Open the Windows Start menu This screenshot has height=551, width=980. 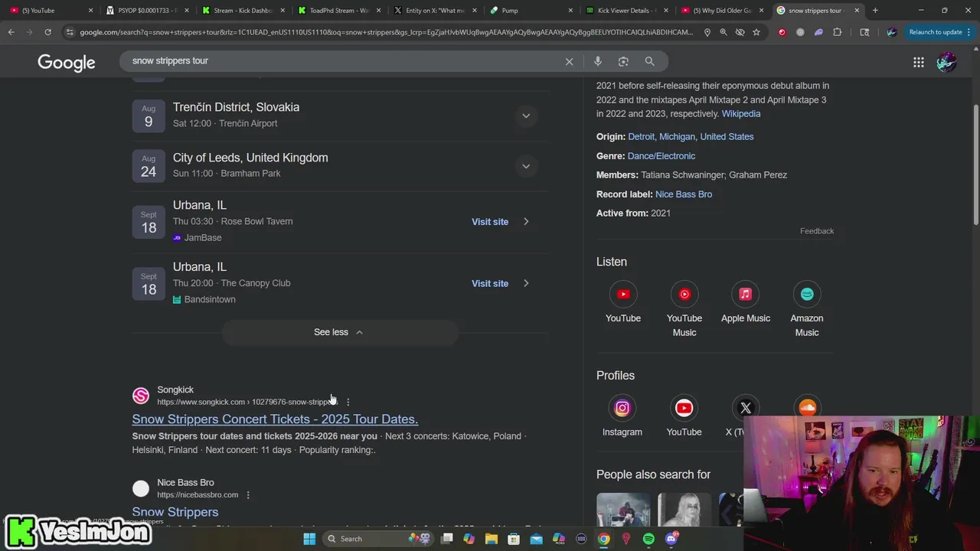click(x=309, y=539)
